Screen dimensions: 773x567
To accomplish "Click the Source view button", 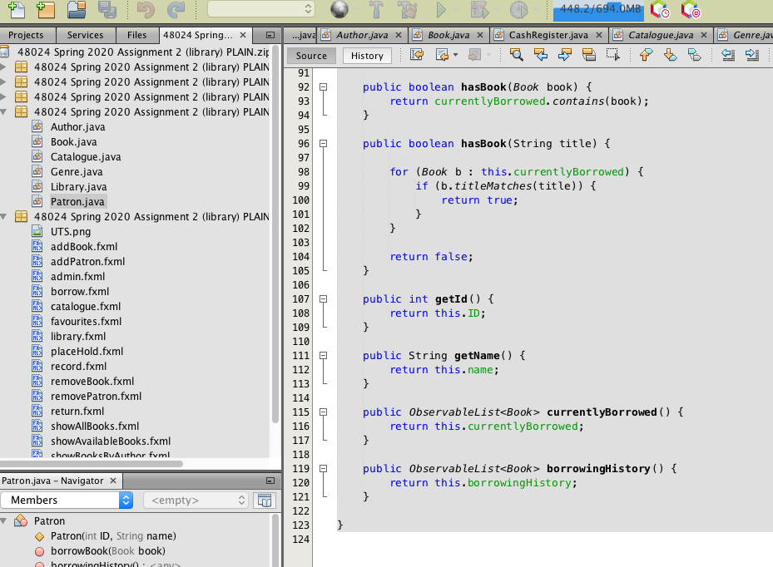I will (310, 56).
